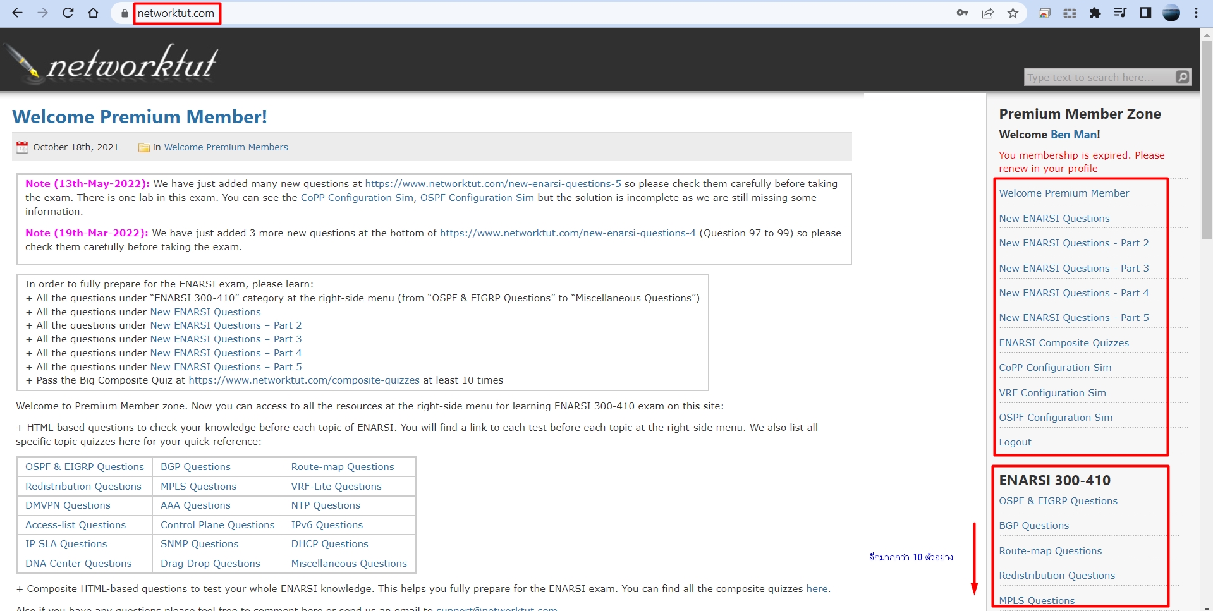Bookmark this page with the star icon
The height and width of the screenshot is (611, 1213).
[1013, 13]
